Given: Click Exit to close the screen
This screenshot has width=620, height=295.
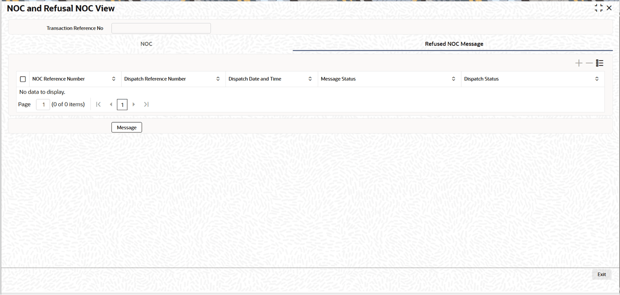Looking at the screenshot, I should [601, 274].
